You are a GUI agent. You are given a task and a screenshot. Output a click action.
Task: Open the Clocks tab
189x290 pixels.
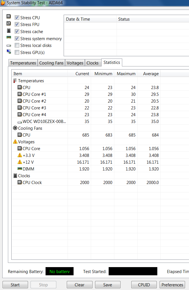pos(93,63)
